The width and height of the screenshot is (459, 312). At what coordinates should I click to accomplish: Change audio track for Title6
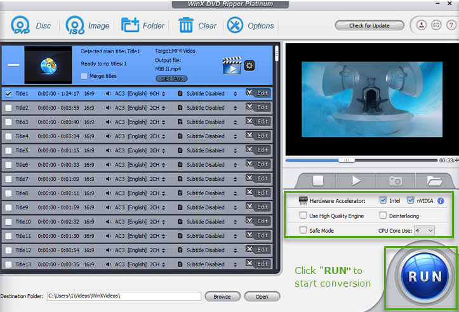163,165
